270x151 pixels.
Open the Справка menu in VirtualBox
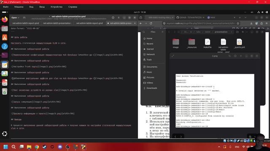(73, 7)
